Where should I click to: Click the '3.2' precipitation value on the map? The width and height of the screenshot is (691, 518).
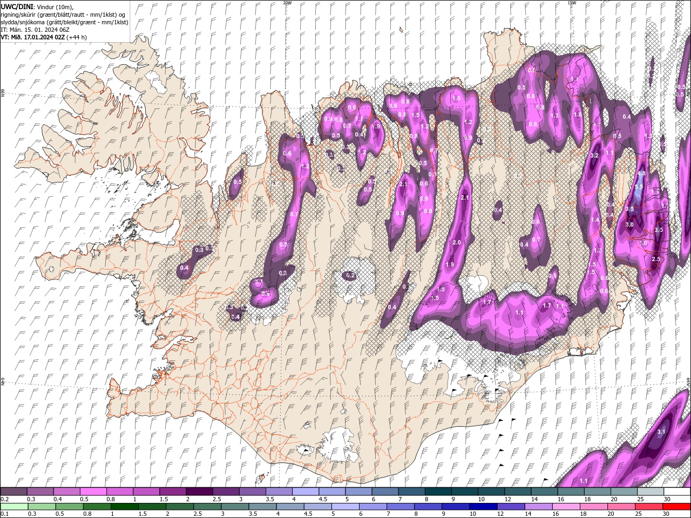(595, 155)
